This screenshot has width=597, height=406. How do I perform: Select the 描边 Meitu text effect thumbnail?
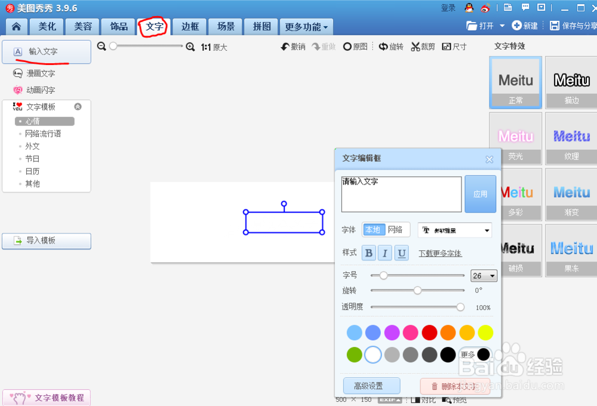coord(571,82)
